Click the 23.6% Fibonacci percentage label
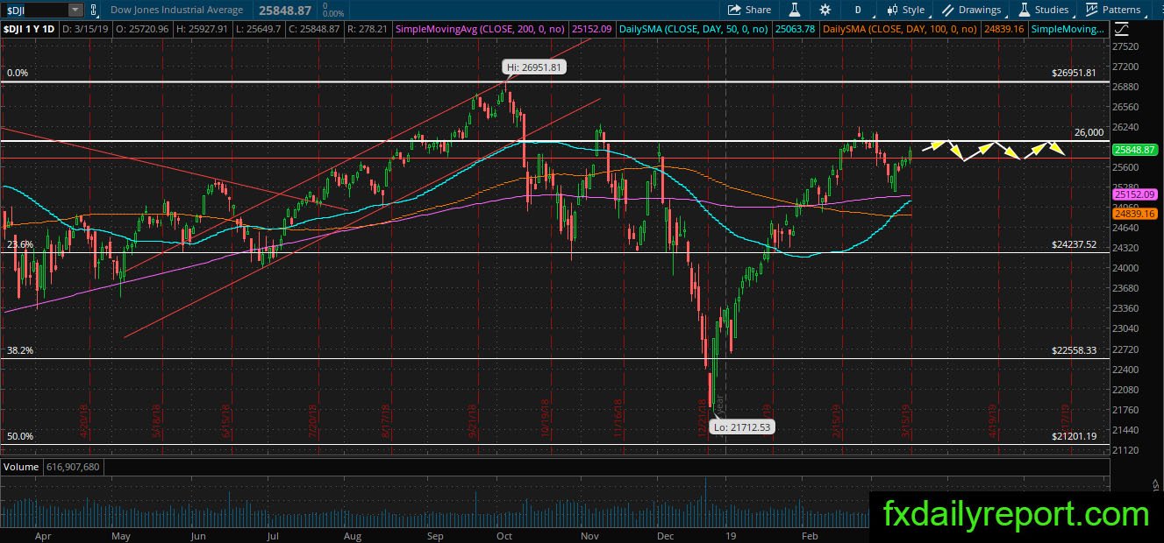The width and height of the screenshot is (1164, 543). pyautogui.click(x=19, y=244)
